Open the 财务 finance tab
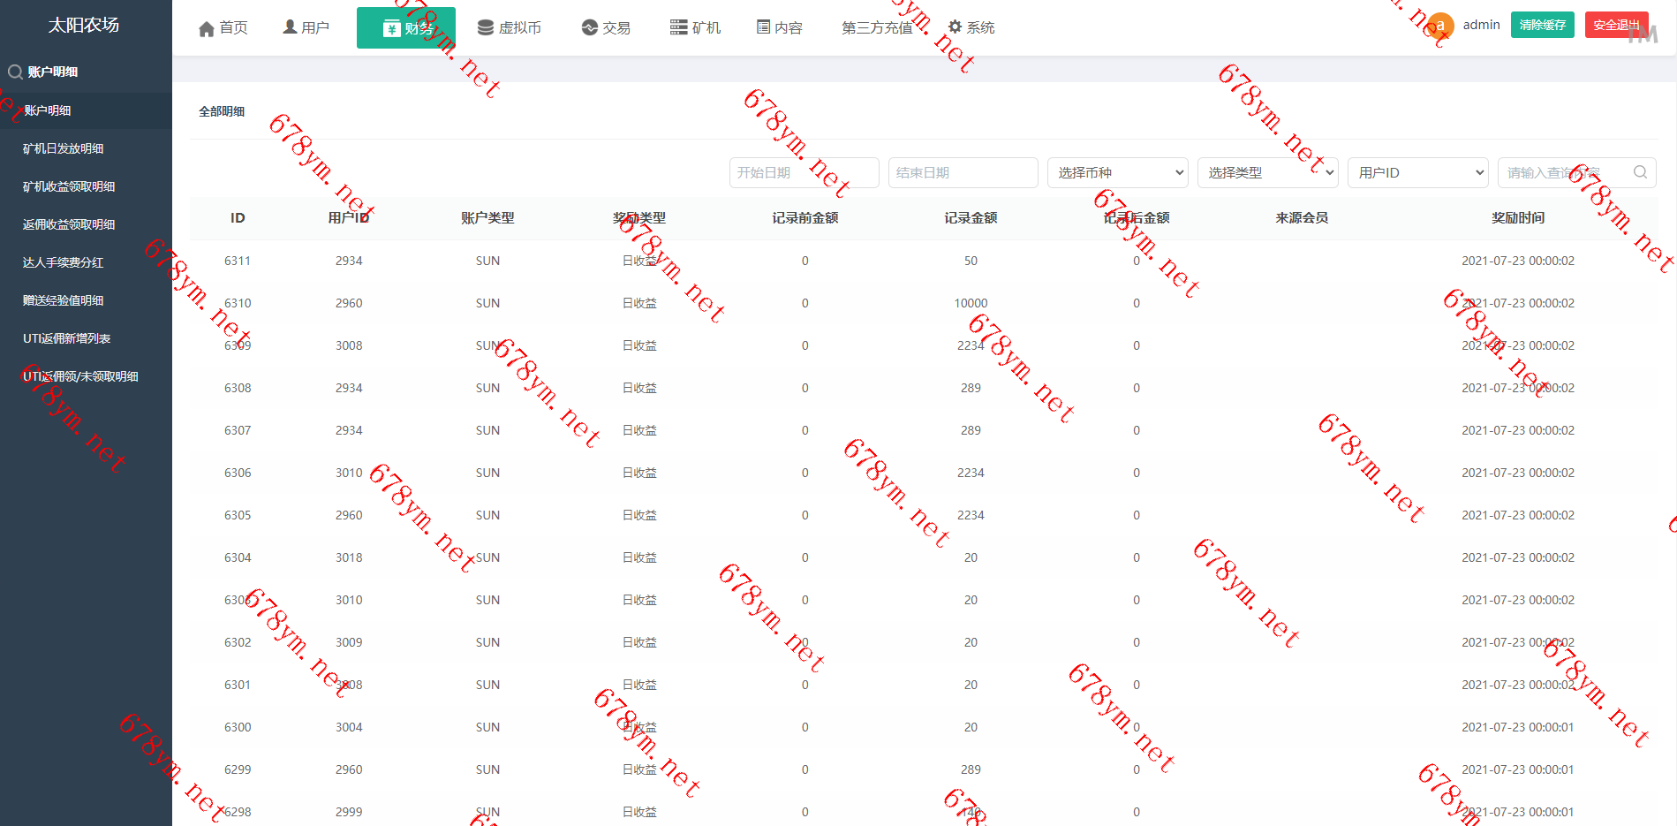 406,28
